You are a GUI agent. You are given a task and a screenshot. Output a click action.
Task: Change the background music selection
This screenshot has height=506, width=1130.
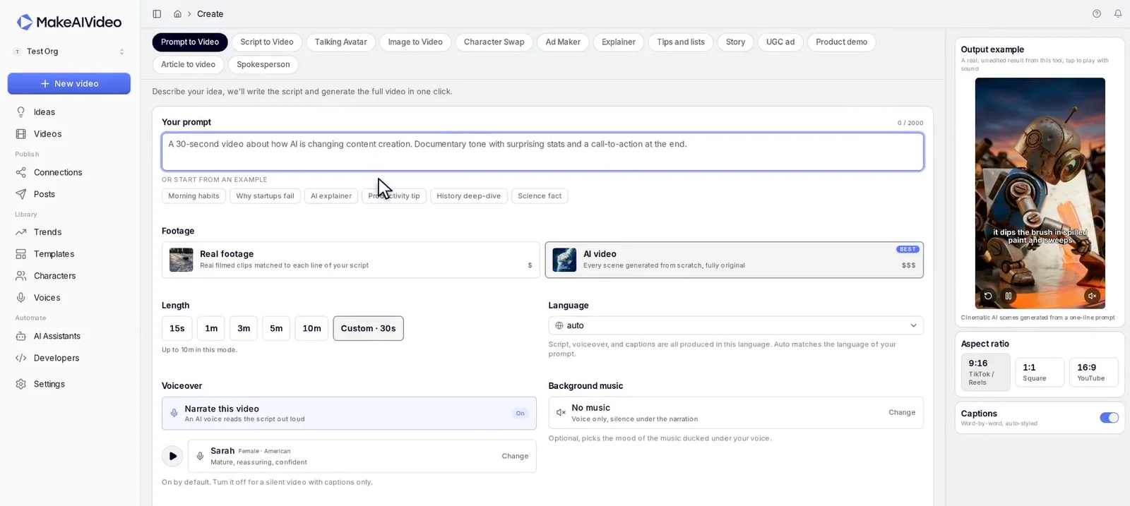[901, 412]
